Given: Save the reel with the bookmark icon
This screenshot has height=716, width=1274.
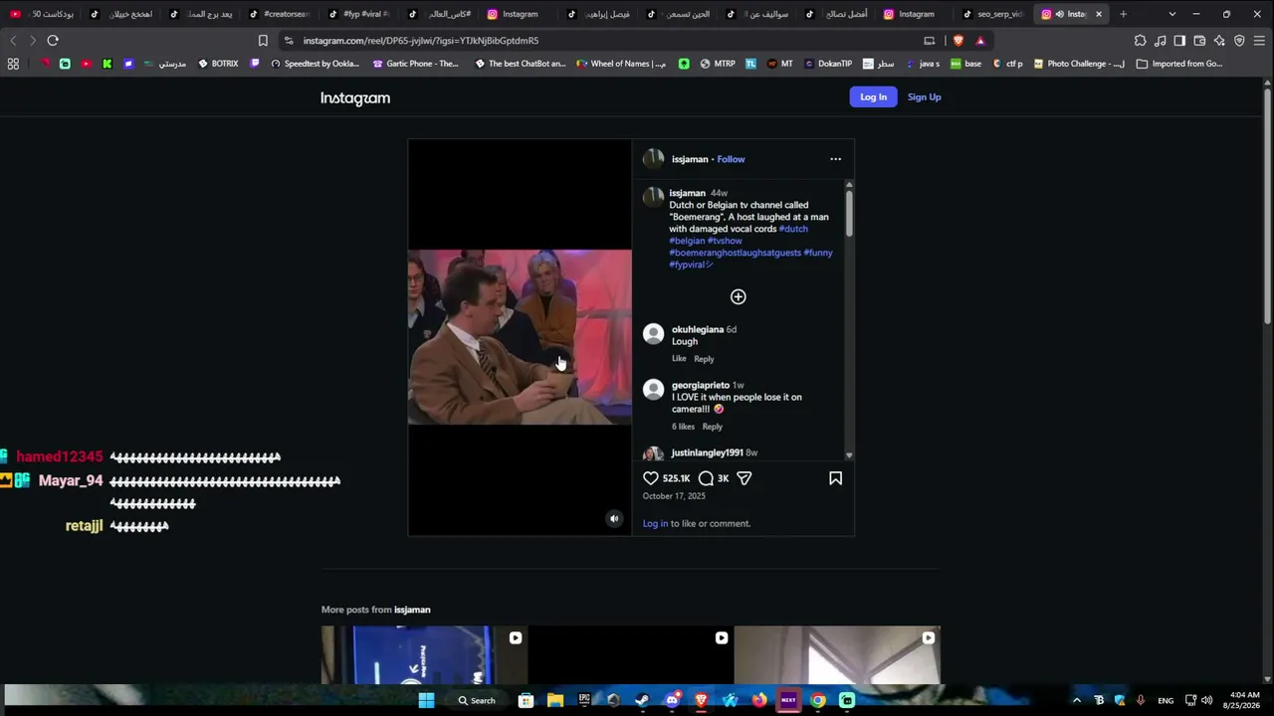Looking at the screenshot, I should click(x=835, y=478).
